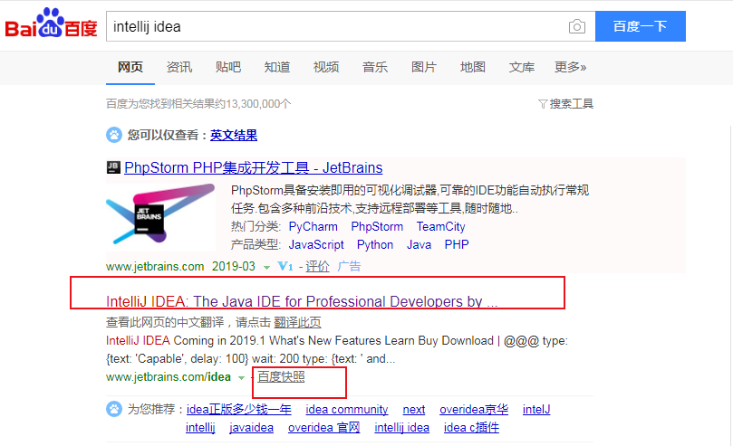Click the 英文结果 link
This screenshot has width=733, height=446.
point(233,136)
